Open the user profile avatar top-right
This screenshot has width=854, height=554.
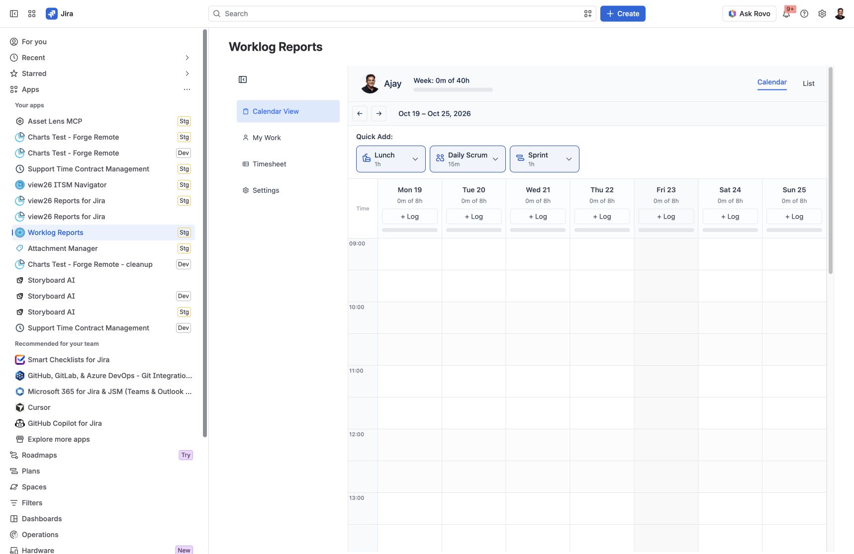840,14
